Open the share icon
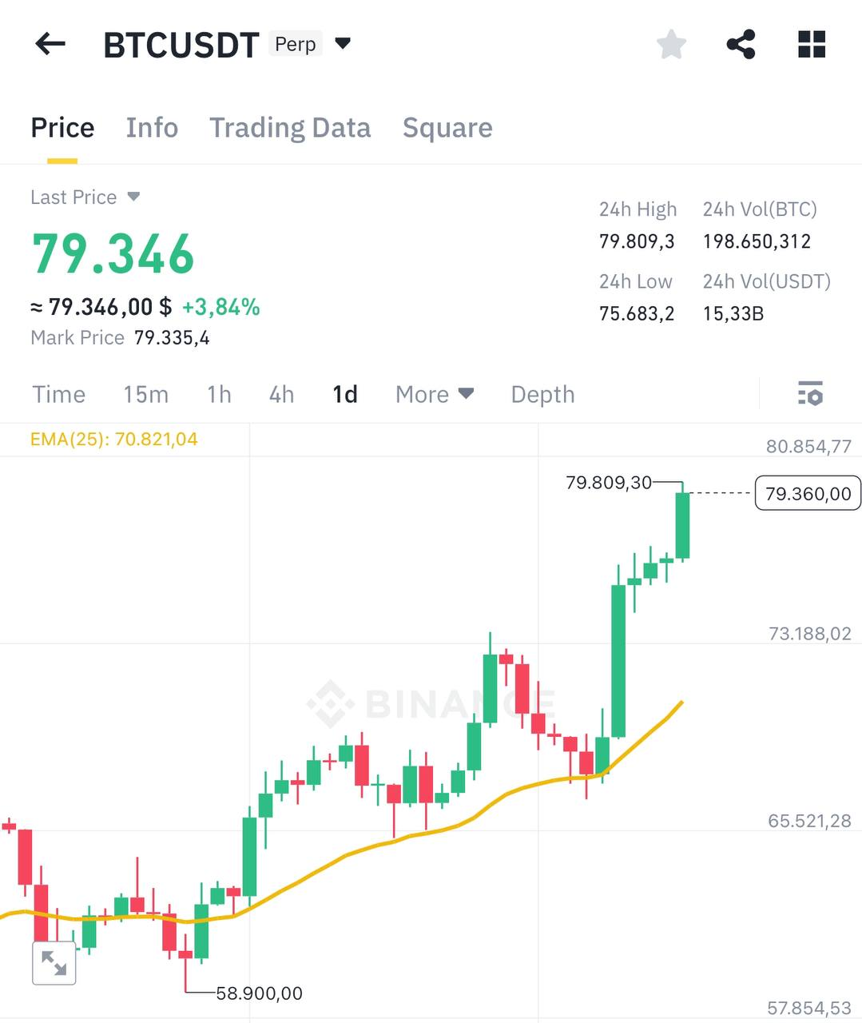 740,46
